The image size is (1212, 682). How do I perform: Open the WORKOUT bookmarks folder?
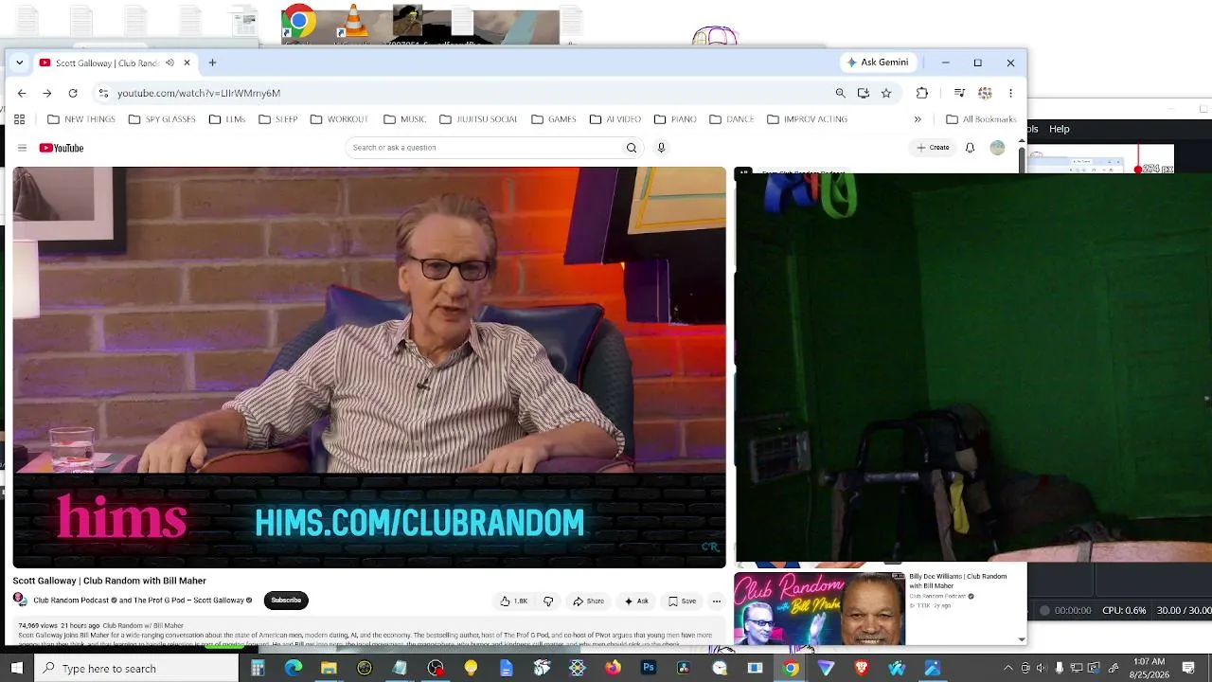coord(339,119)
